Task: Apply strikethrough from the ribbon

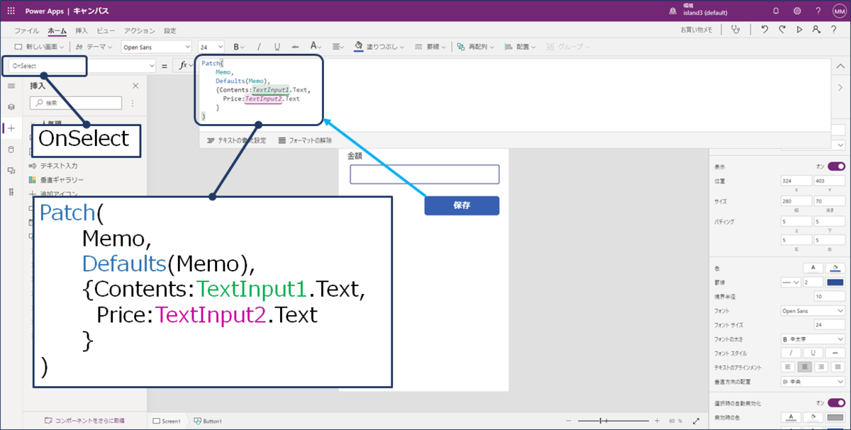Action: [295, 47]
